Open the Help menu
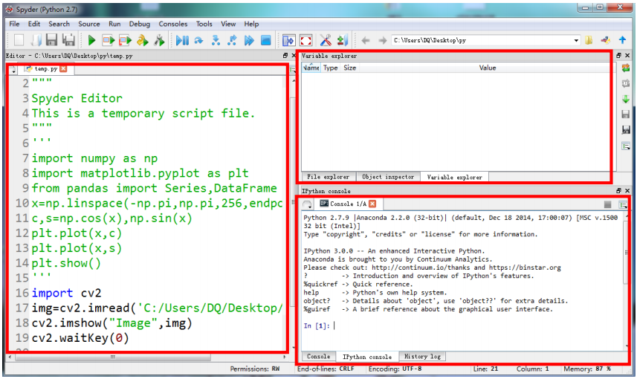The height and width of the screenshot is (379, 637). pos(251,24)
